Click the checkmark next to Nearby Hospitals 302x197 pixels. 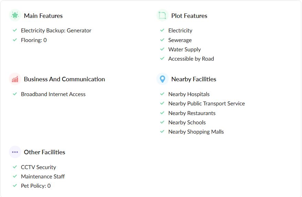point(162,94)
